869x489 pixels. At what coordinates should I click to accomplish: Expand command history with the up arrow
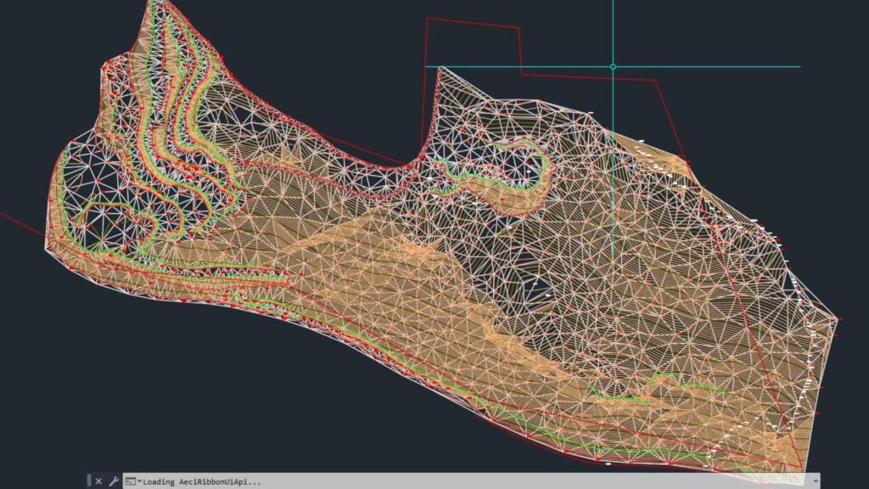point(813,481)
